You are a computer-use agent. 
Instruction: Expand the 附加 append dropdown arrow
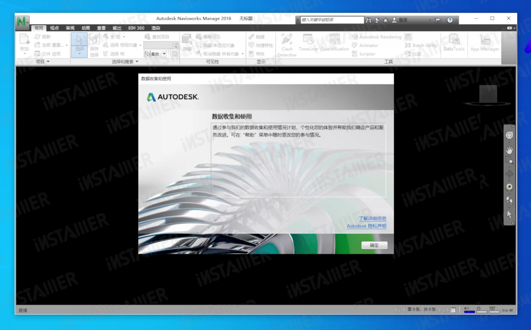click(x=25, y=54)
